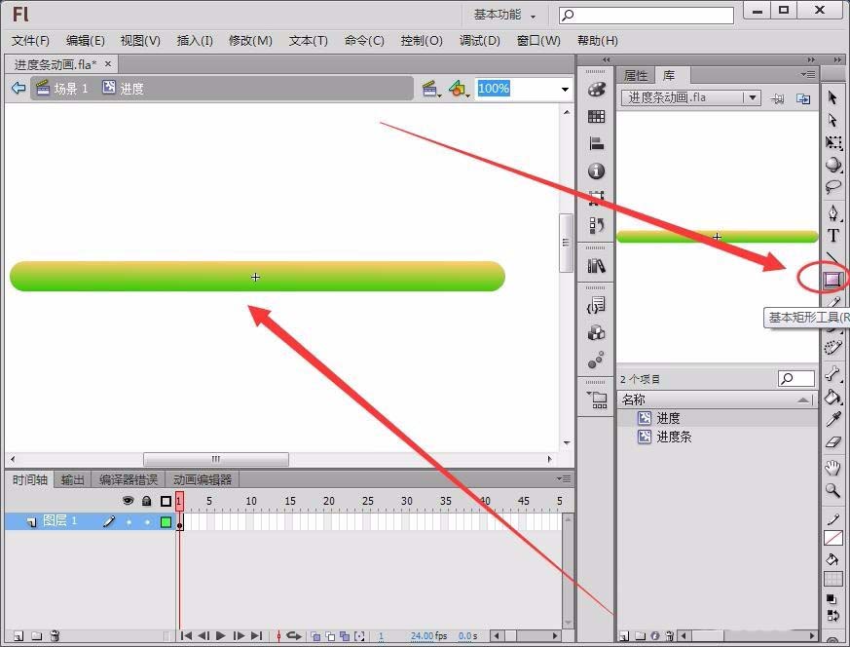Viewport: 850px width, 647px height.
Task: Open the Edit Symbols dropdown icon
Action: [459, 89]
